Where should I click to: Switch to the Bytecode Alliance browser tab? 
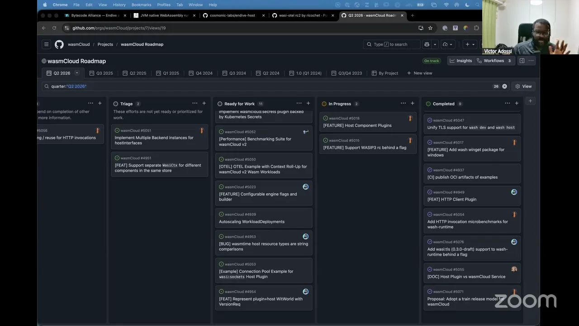tap(94, 15)
